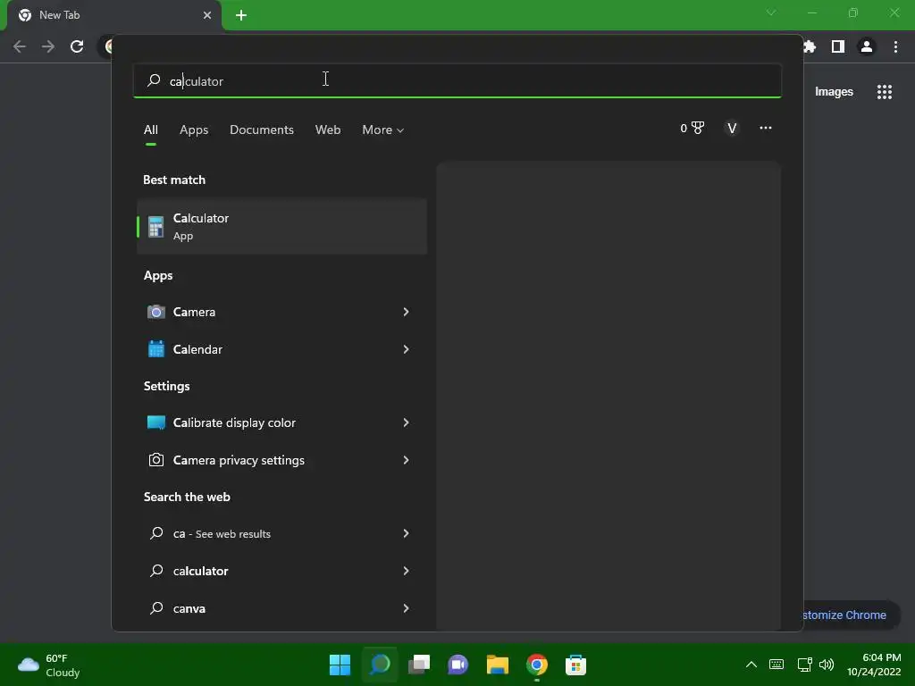Viewport: 915px width, 686px height.
Task: Open Windows Start button
Action: tap(340, 665)
